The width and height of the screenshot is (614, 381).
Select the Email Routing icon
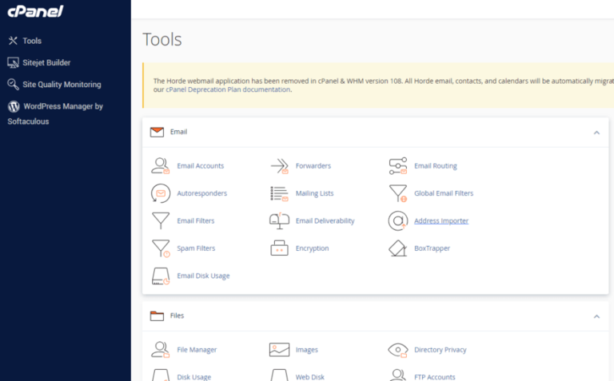(398, 166)
